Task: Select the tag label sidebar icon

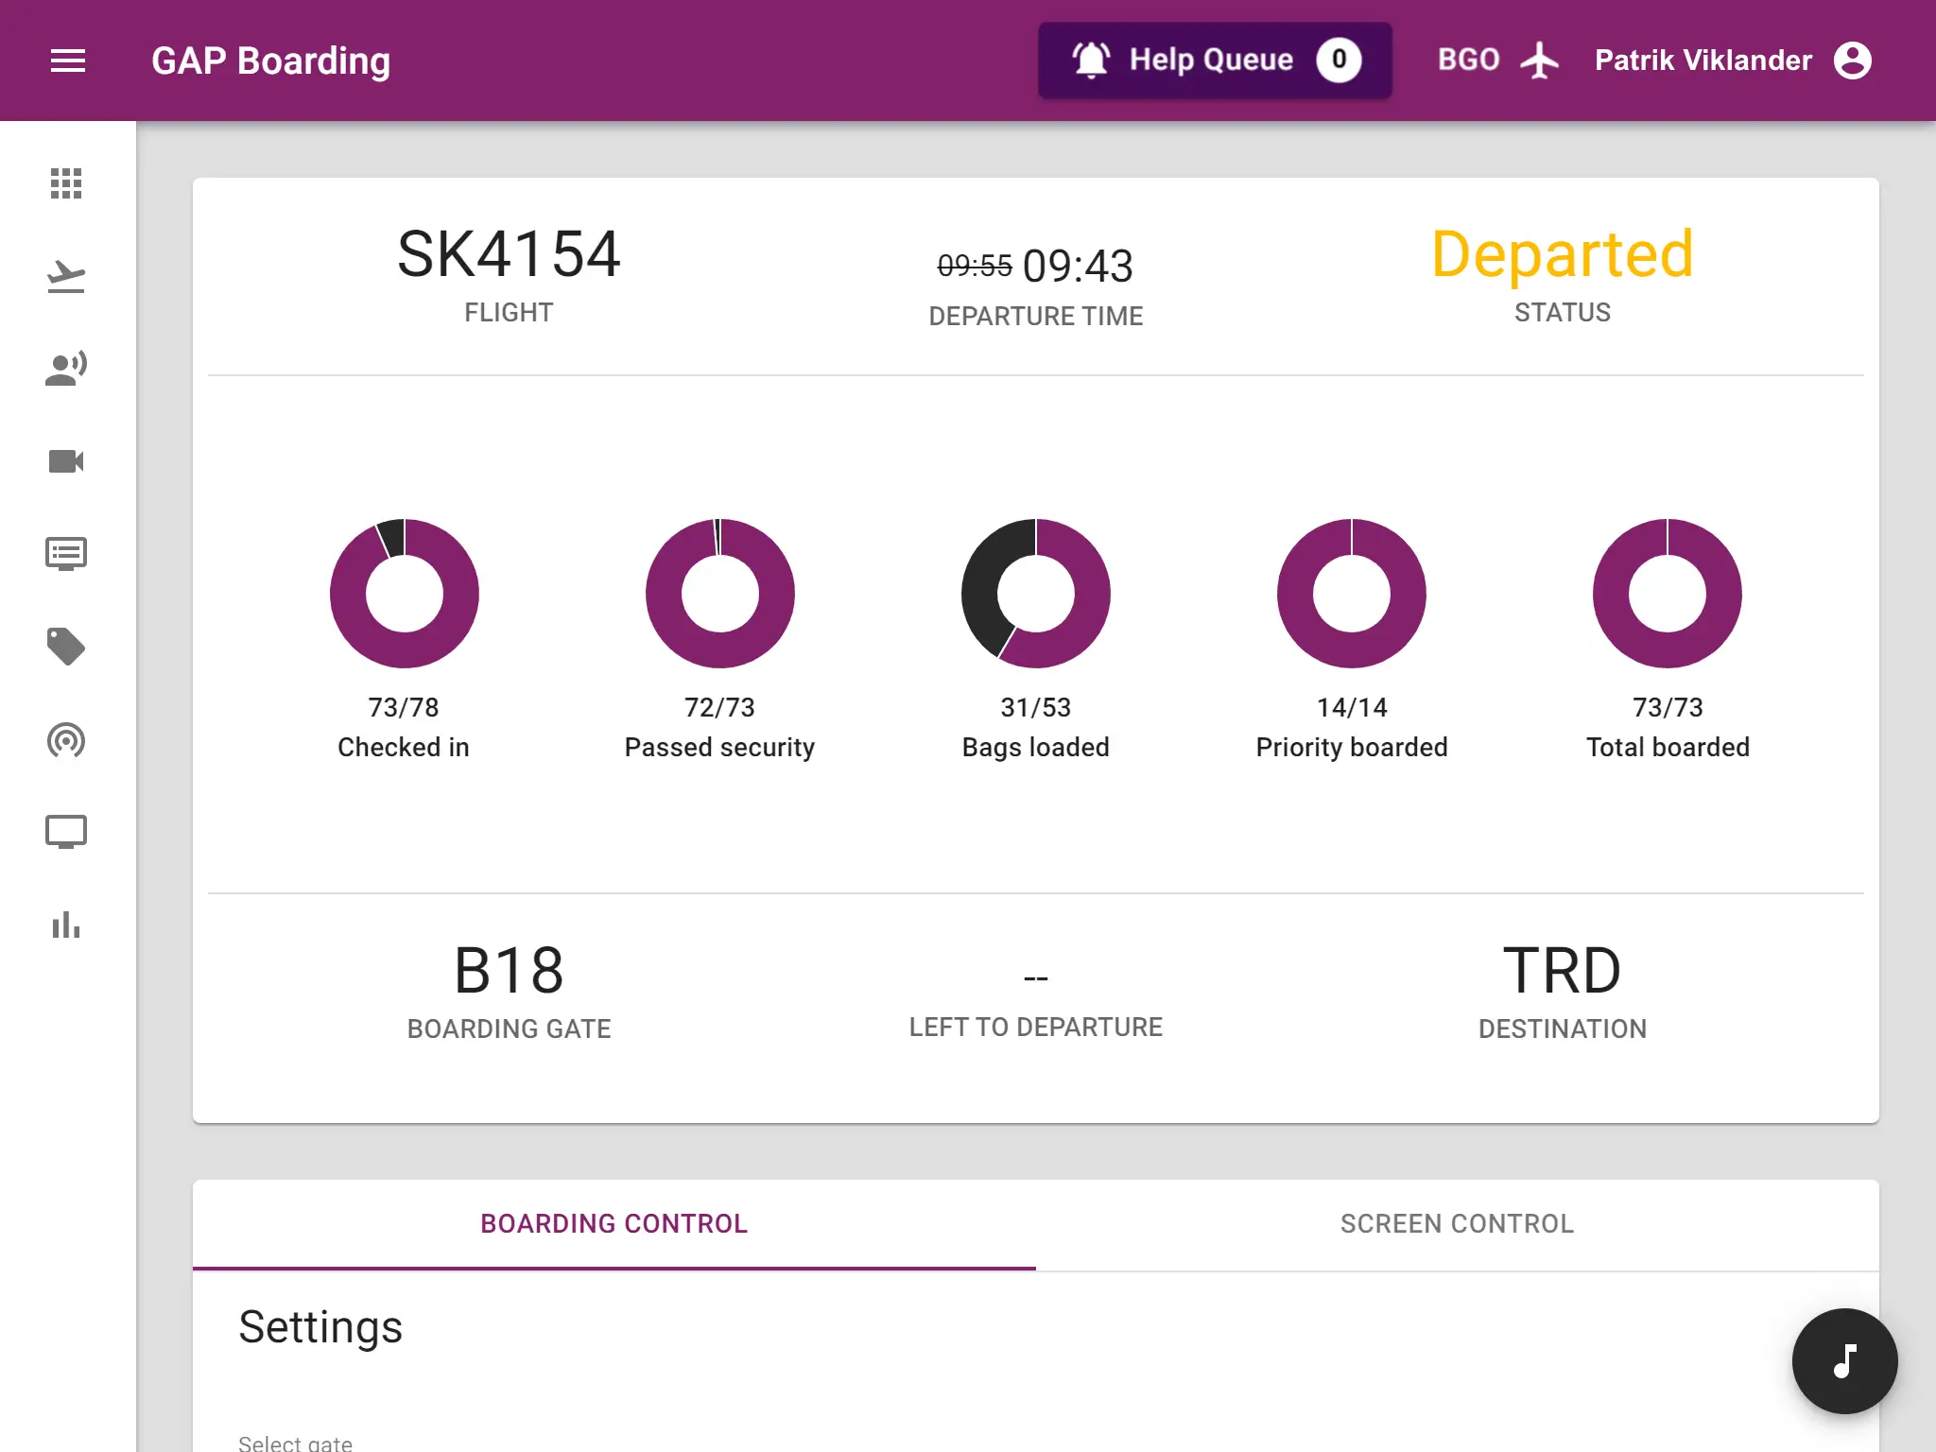Action: point(66,647)
